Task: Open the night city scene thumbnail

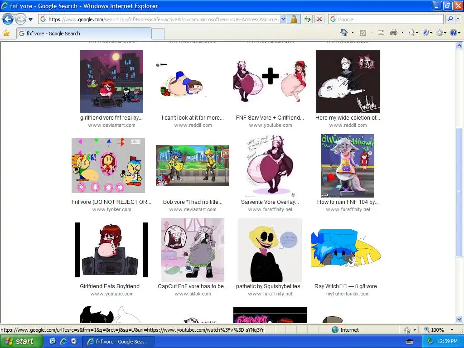Action: click(x=111, y=82)
